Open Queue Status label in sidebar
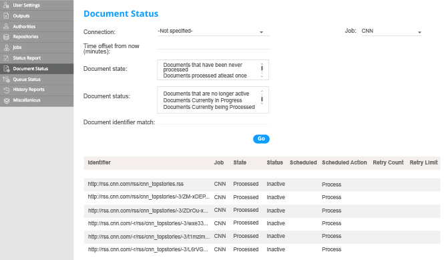Screen dimensions: 448x260 click(27, 80)
